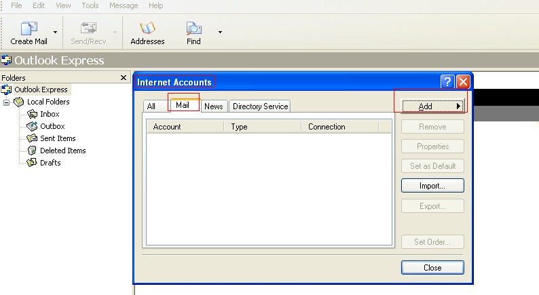Collapse the Local Folders tree node
Viewport: 539px width, 295px height.
tap(7, 102)
